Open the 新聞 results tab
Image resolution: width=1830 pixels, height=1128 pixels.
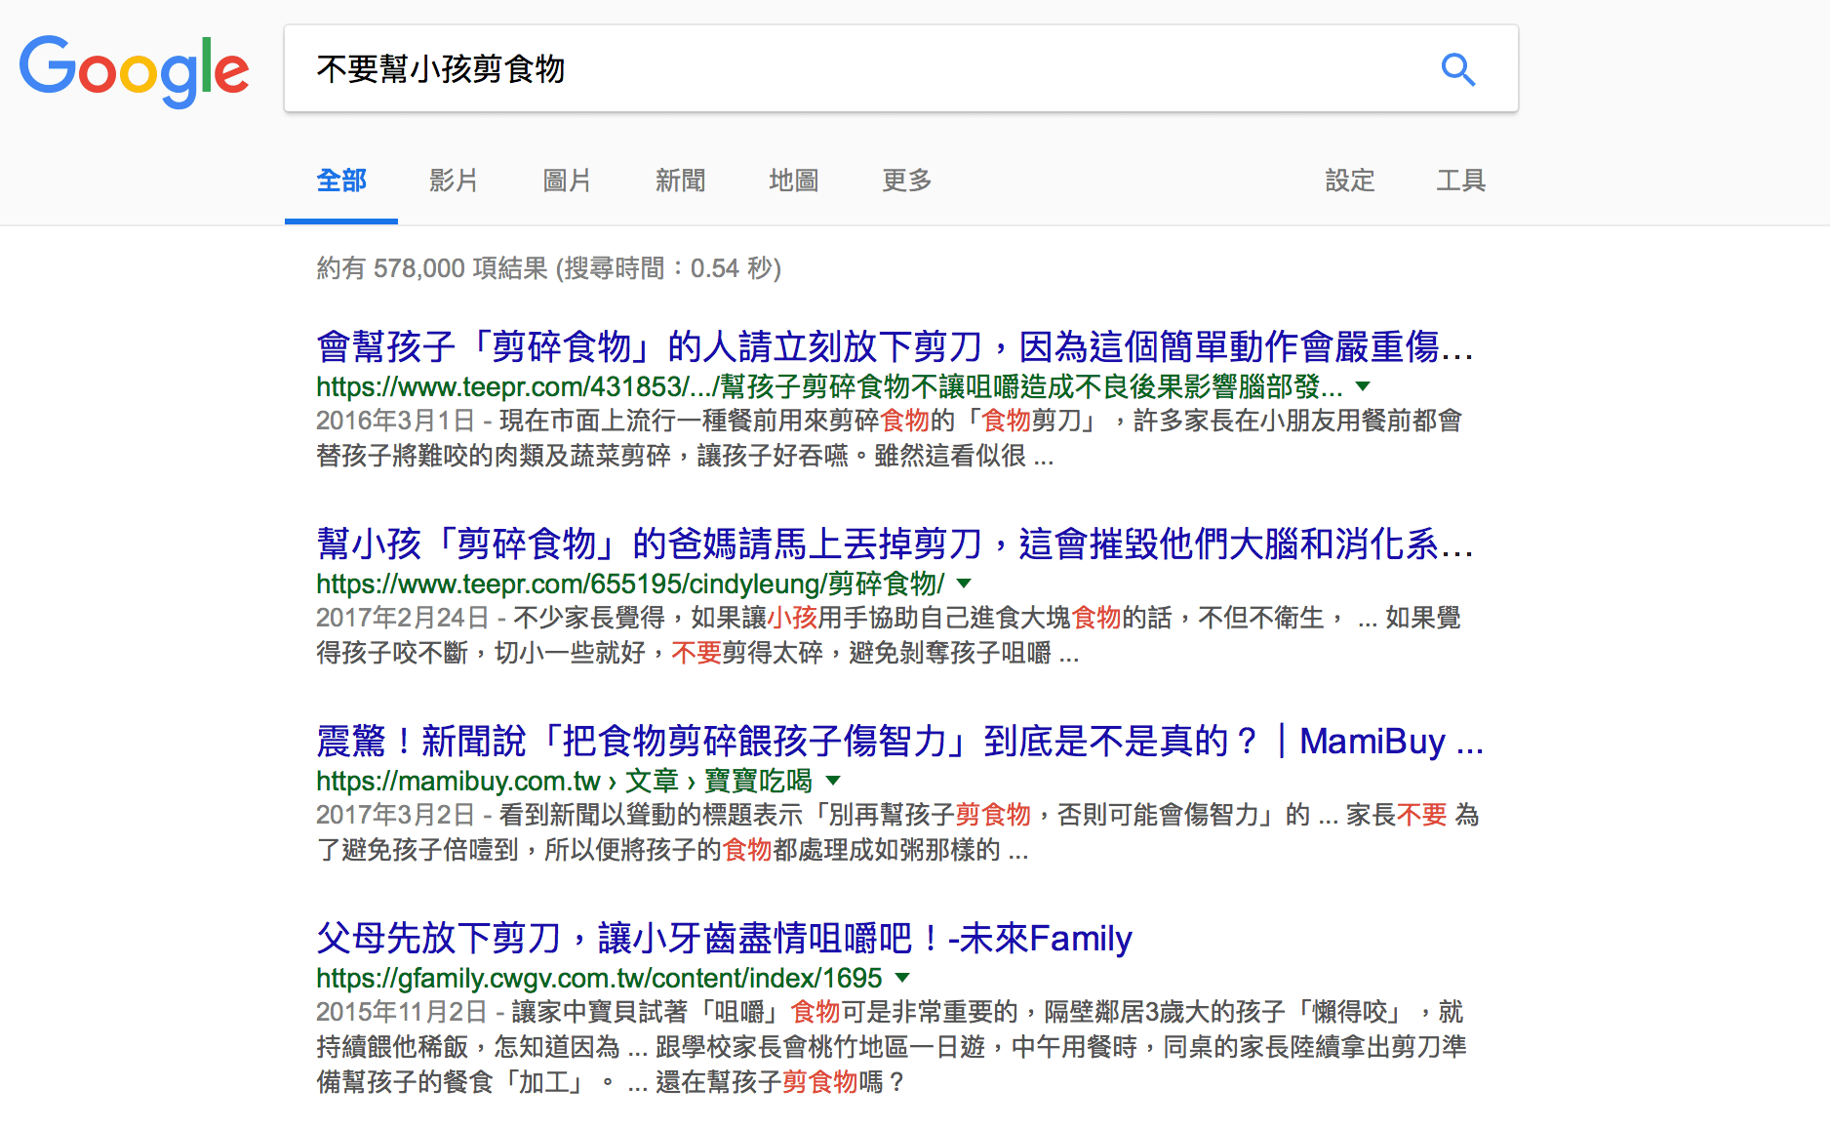tap(680, 181)
